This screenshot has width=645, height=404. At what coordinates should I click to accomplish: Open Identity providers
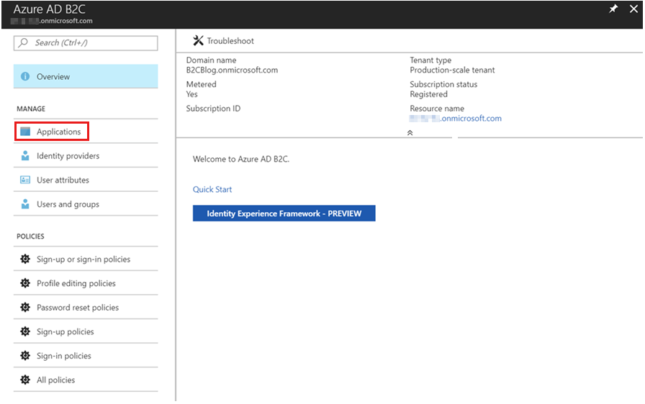click(x=86, y=155)
